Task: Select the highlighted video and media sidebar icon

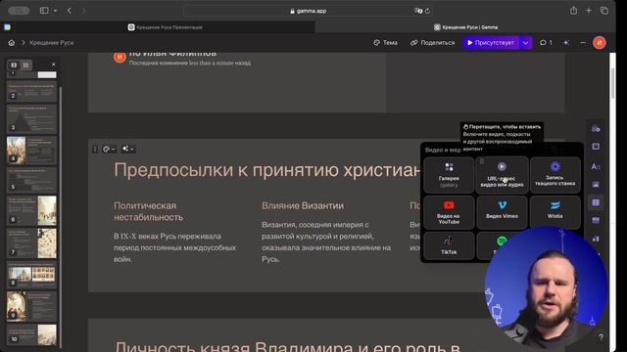Action: [x=596, y=202]
